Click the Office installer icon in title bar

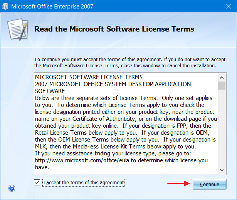point(5,6)
